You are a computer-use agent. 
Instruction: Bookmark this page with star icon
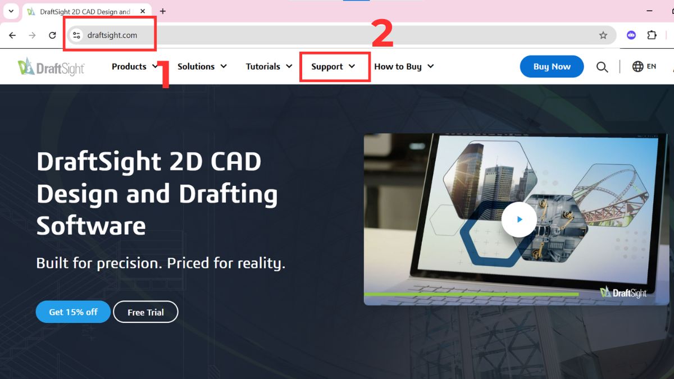[x=603, y=35]
